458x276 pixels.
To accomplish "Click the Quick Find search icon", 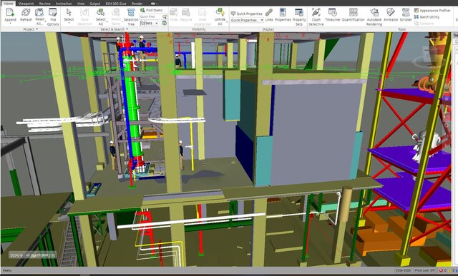I will click(165, 17).
